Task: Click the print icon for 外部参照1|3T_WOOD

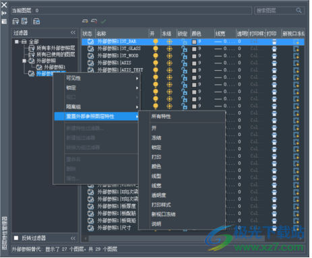Action: (274, 56)
